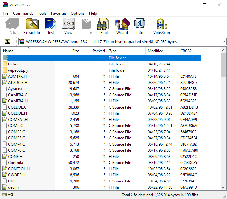227x199 pixels.
Task: Open the address bar path dropdown
Action: point(223,42)
